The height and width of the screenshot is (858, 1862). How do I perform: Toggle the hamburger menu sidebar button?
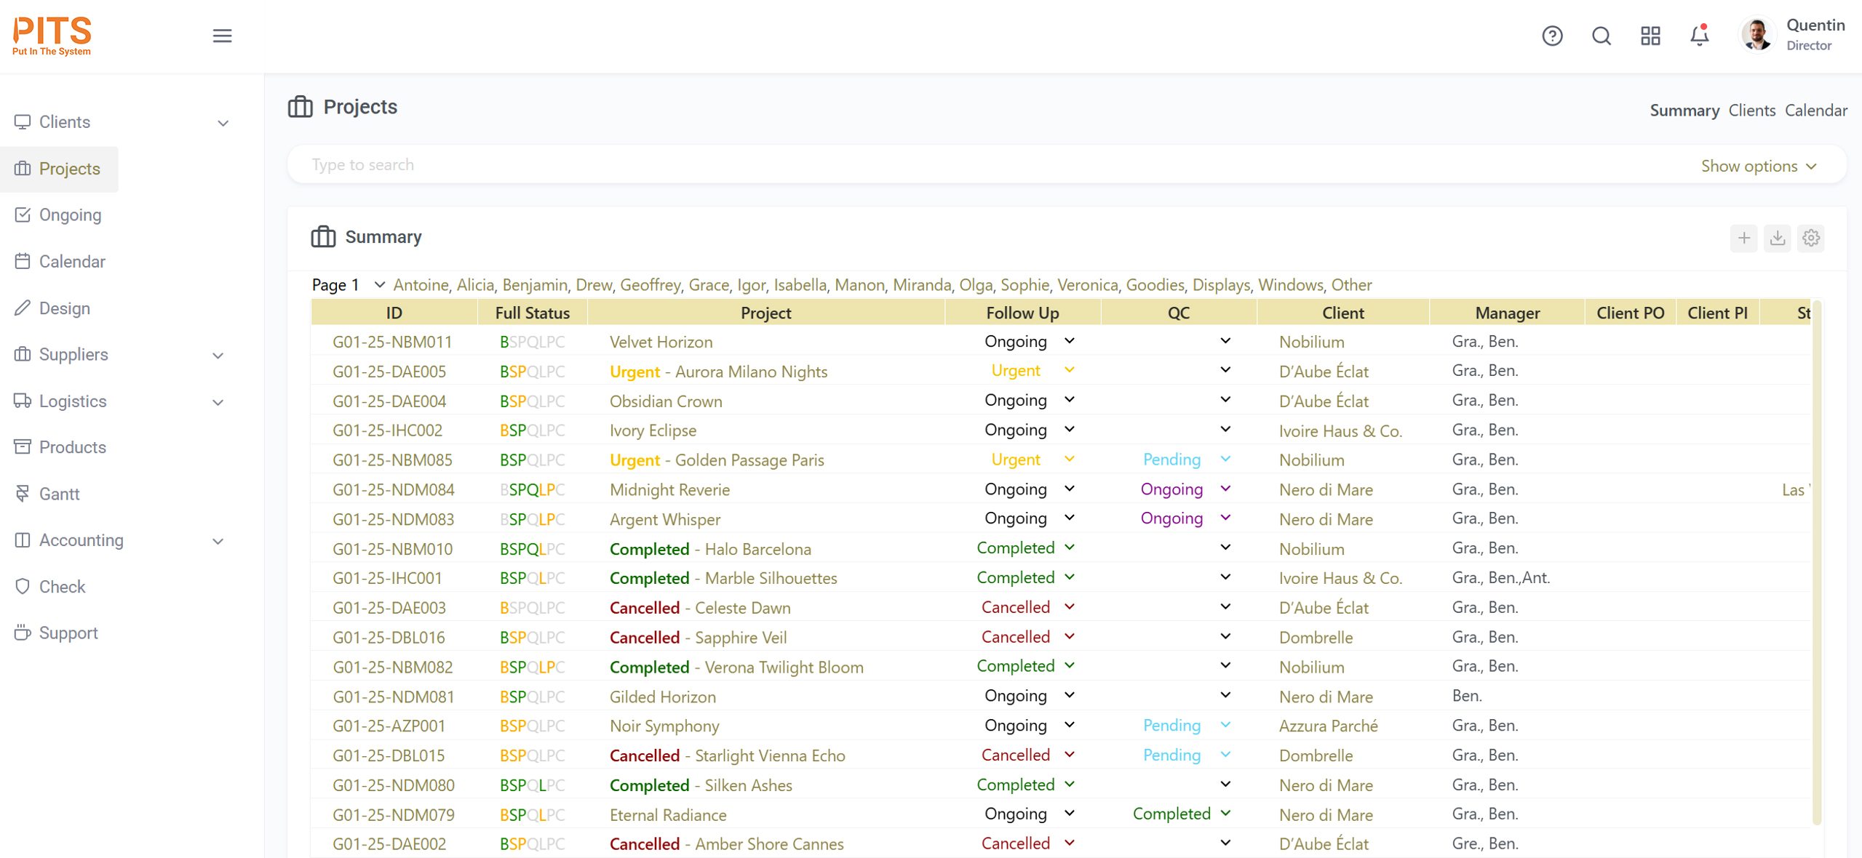tap(222, 36)
